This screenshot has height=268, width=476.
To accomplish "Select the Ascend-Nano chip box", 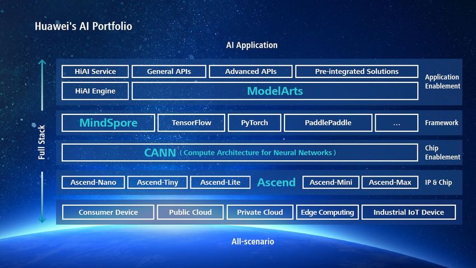I will pyautogui.click(x=93, y=182).
